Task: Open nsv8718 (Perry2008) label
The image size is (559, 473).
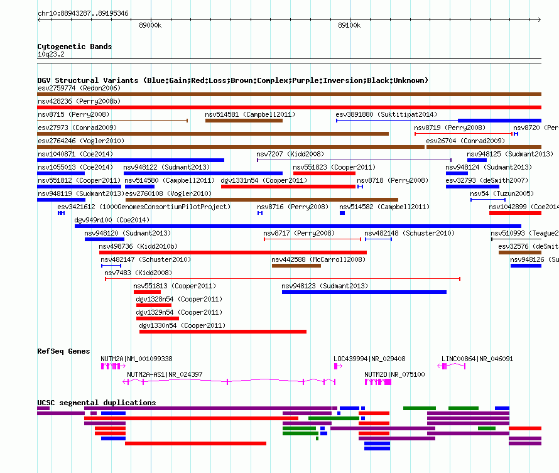Action: click(393, 180)
